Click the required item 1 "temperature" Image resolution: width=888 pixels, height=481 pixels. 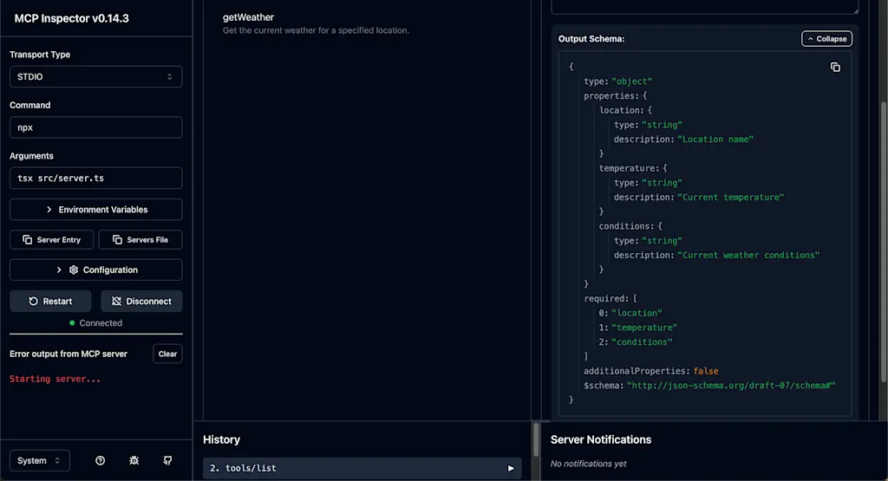(644, 328)
